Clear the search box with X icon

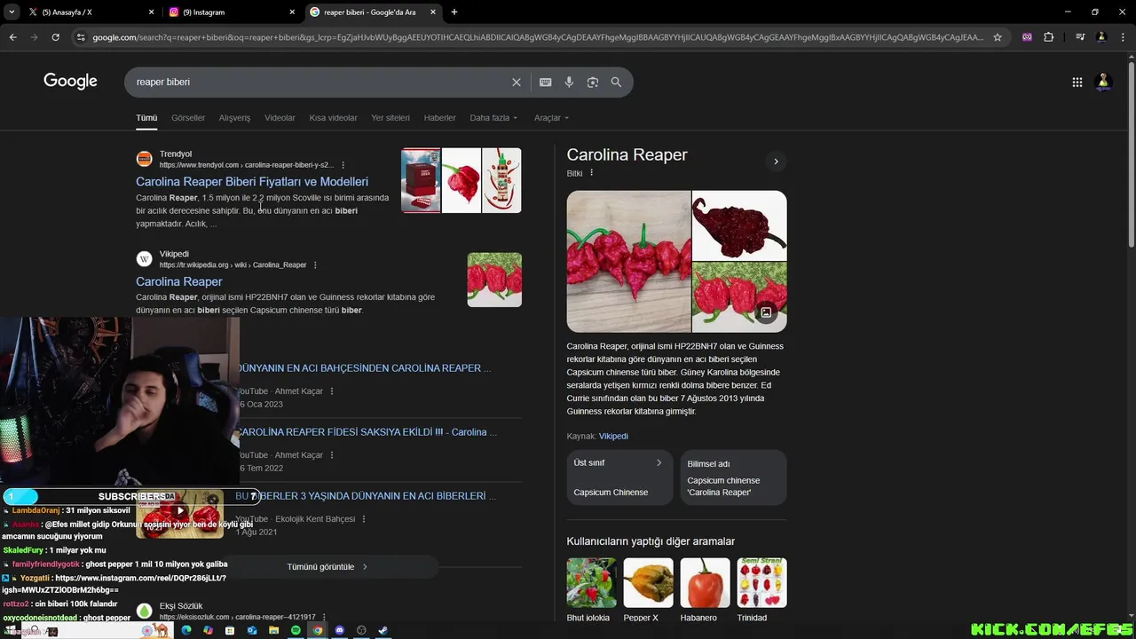[517, 82]
